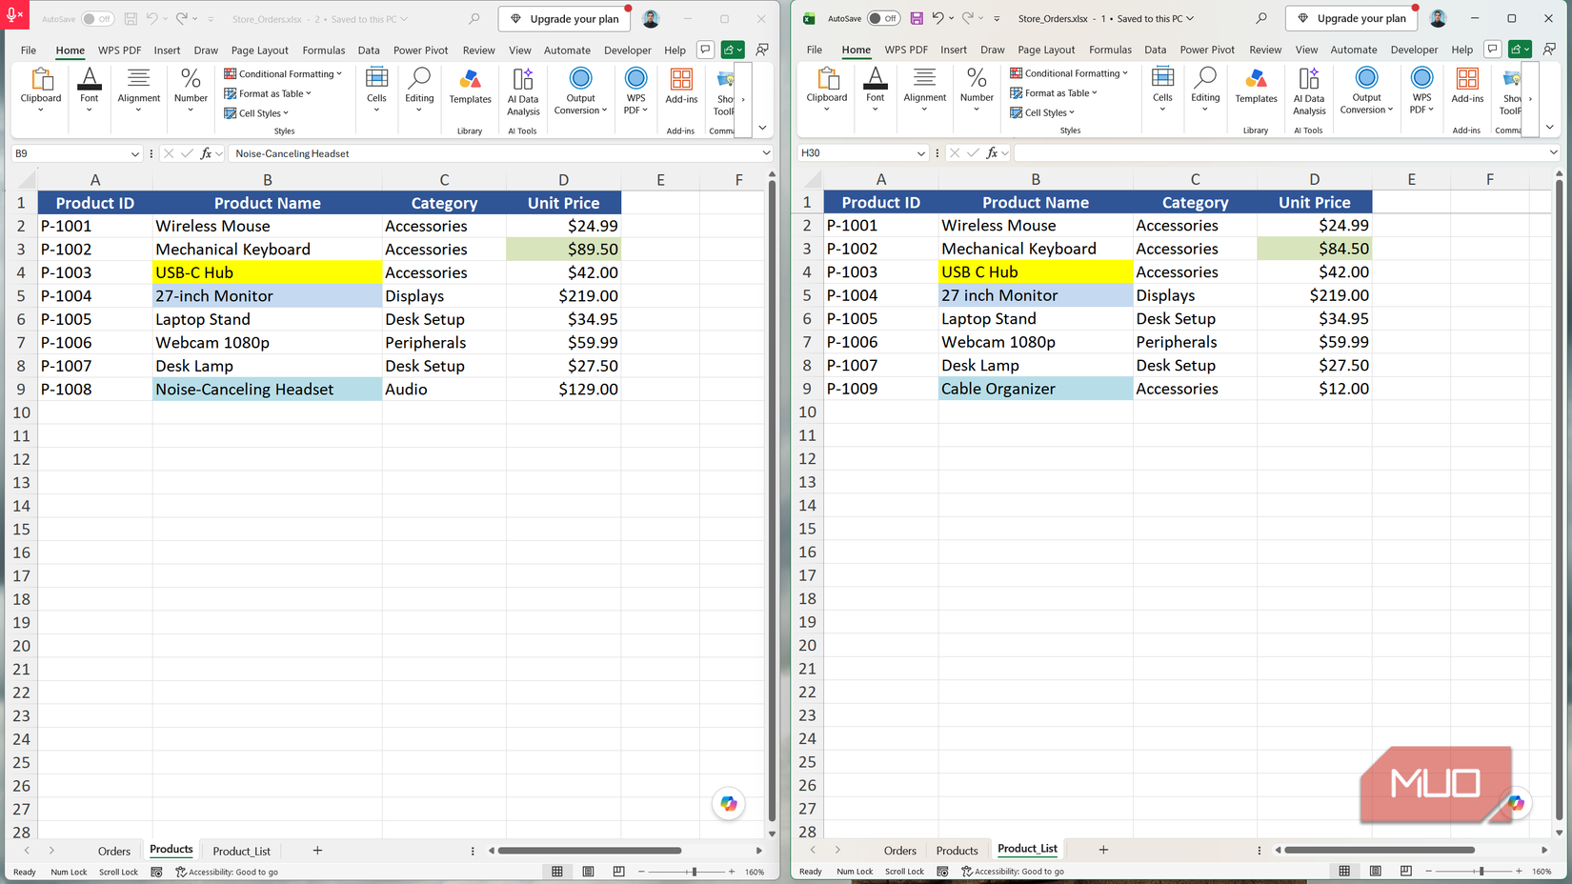Click Upgrade your plan in left window
The image size is (1572, 884).
point(564,19)
